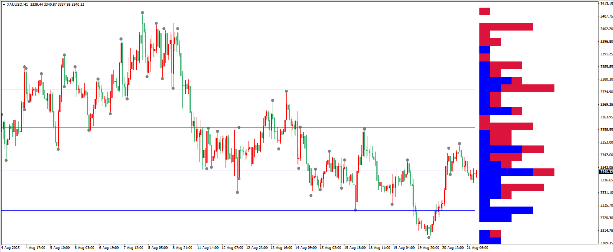The image size is (613, 252).
Task: Click the 3413.15 label on price scale
Action: [x=606, y=4]
